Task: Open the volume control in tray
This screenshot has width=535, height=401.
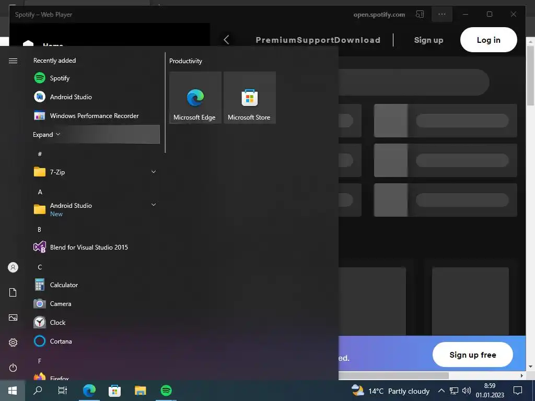Action: 467,391
